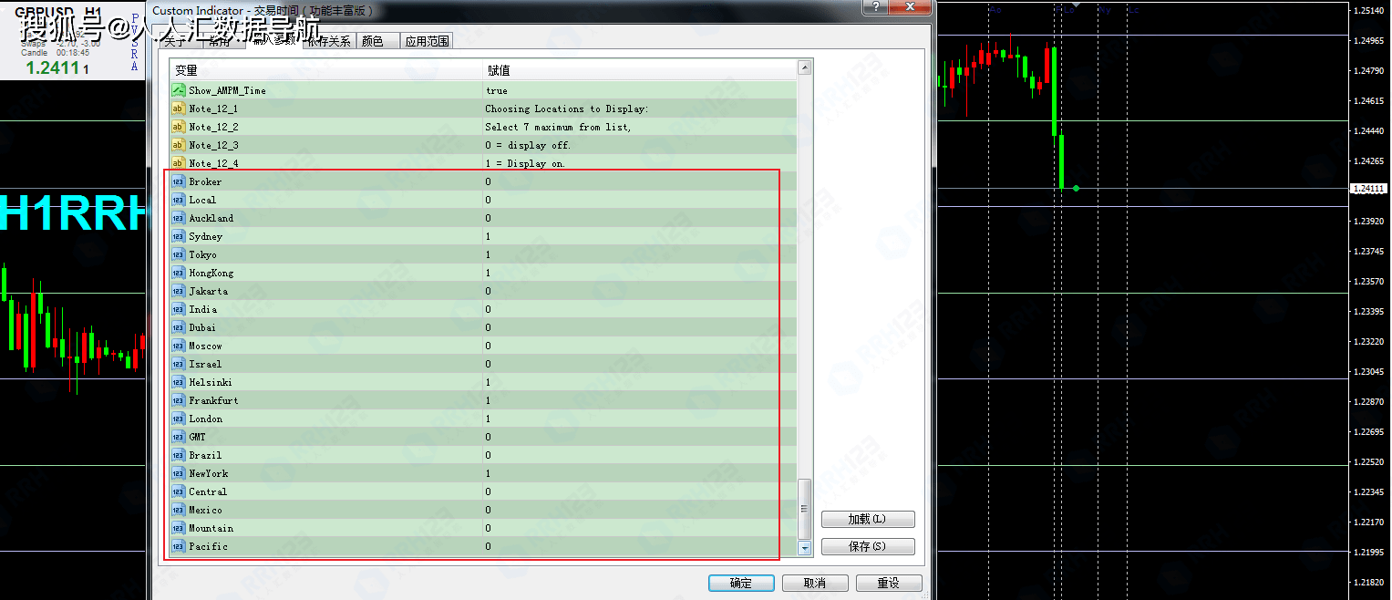
Task: Click the parameter list scrollbar thumb
Action: tap(804, 509)
